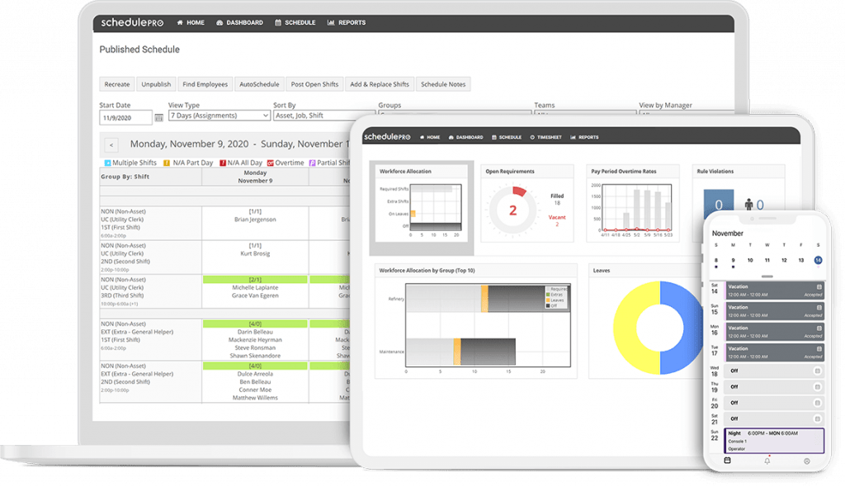Screen dimensions: 845x487
Task: Click Post Open Shifts button
Action: [314, 84]
